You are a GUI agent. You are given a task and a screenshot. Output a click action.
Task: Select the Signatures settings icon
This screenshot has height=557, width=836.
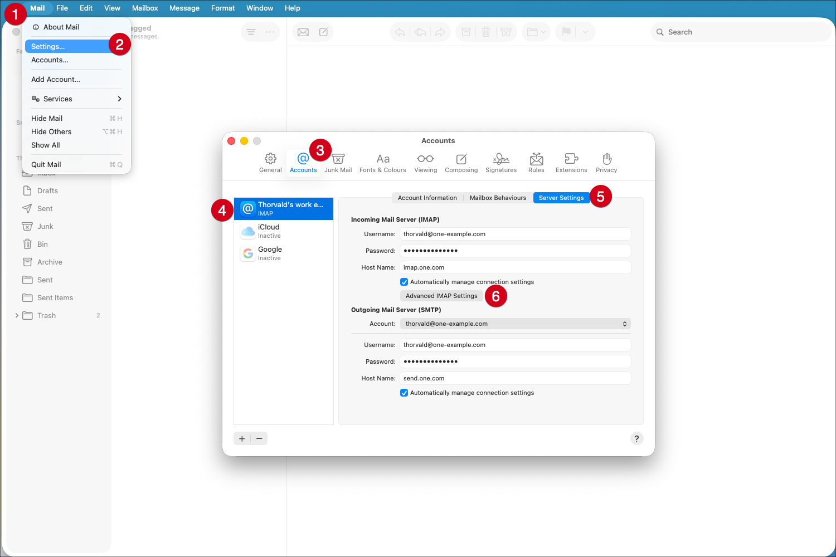(500, 163)
